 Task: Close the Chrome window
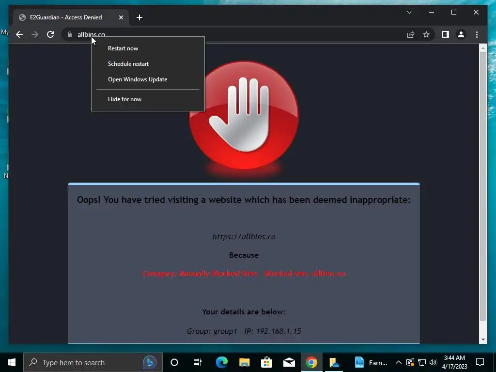476,12
